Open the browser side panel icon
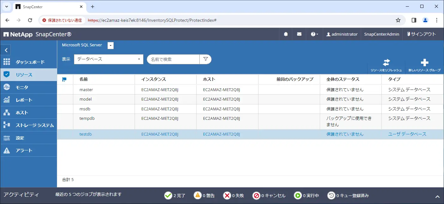 pyautogui.click(x=414, y=20)
